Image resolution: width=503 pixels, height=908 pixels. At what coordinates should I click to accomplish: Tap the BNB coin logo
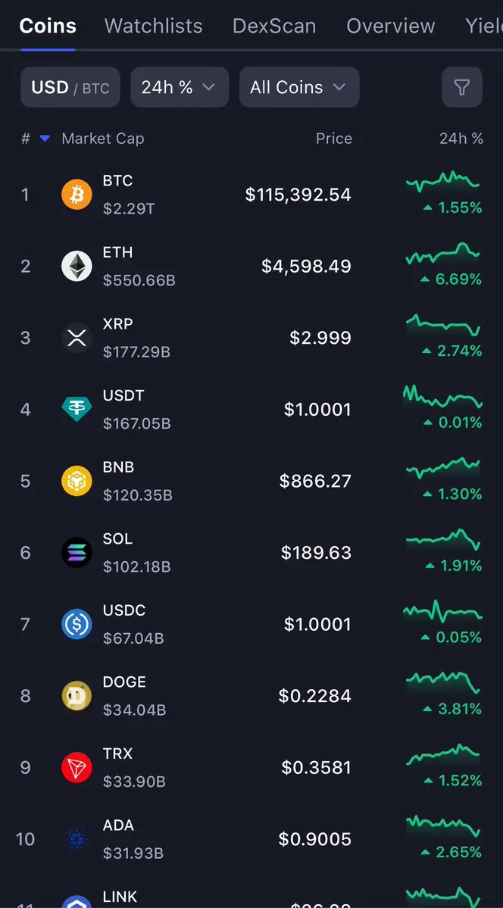click(x=77, y=481)
